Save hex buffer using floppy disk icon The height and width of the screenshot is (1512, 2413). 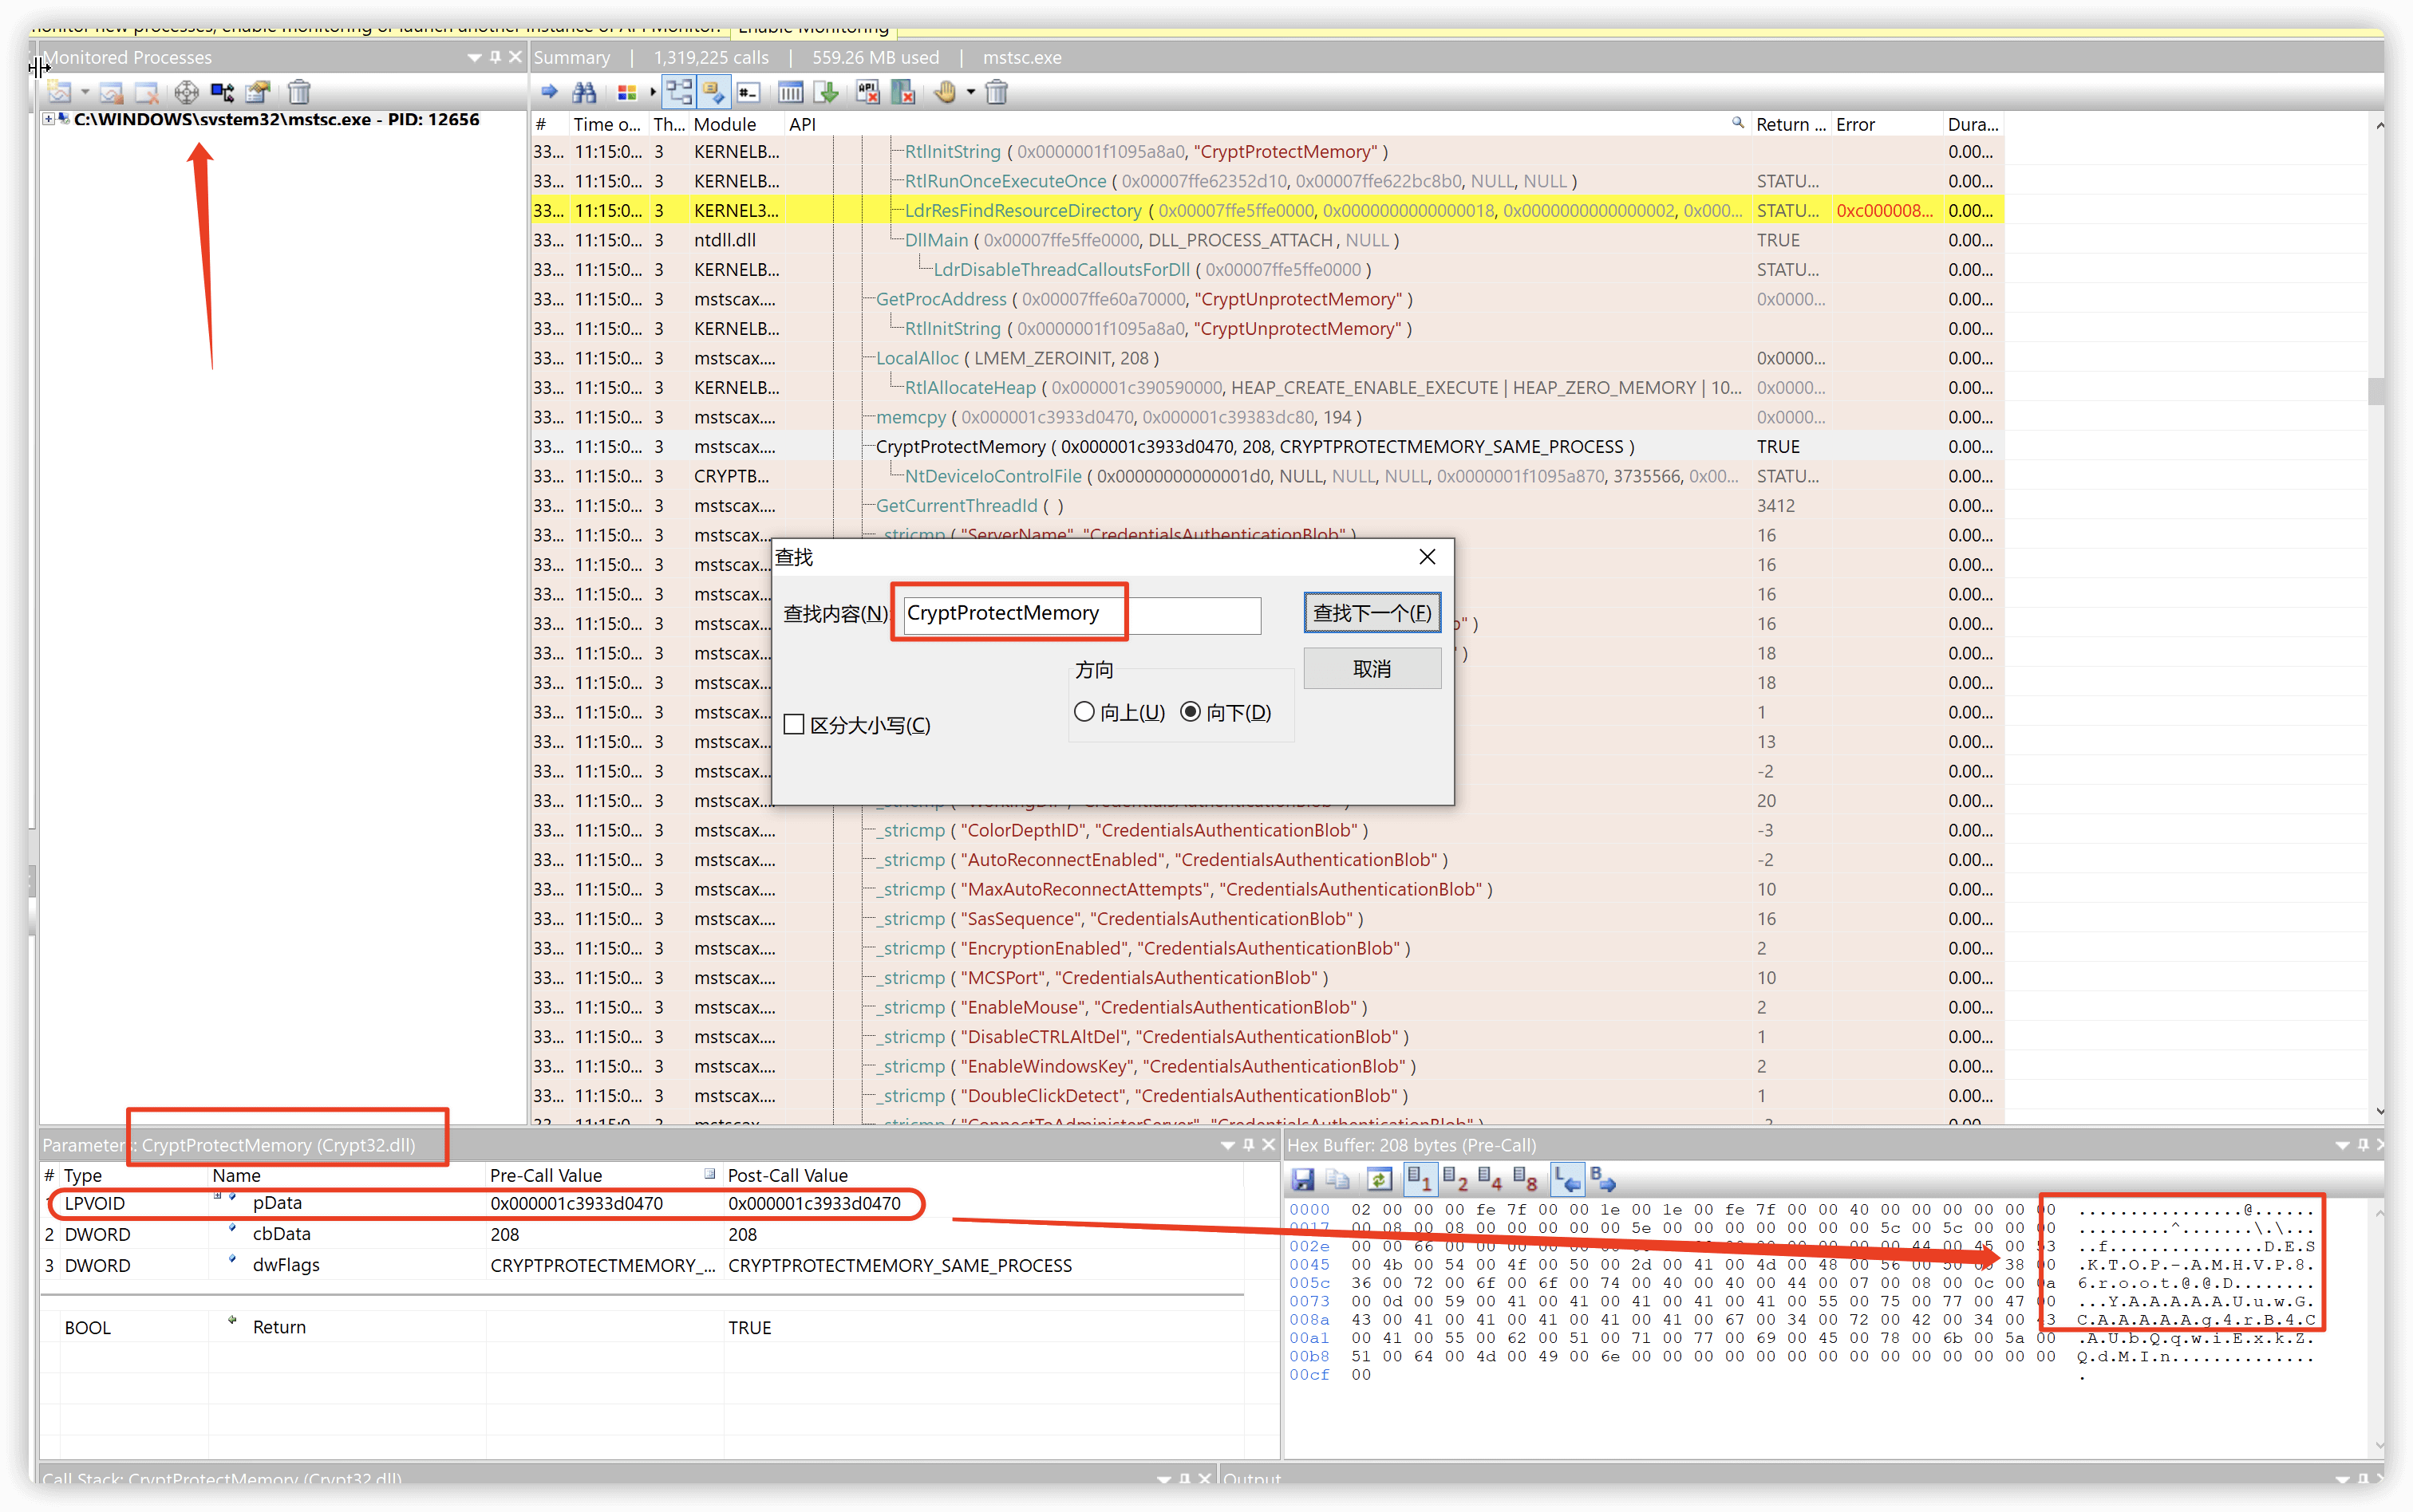tap(1302, 1180)
